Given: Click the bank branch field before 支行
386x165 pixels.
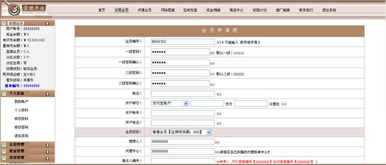Looking at the screenshot, I should (x=207, y=103).
